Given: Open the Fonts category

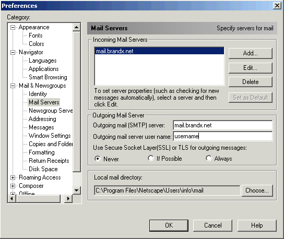Looking at the screenshot, I should 35,35.
